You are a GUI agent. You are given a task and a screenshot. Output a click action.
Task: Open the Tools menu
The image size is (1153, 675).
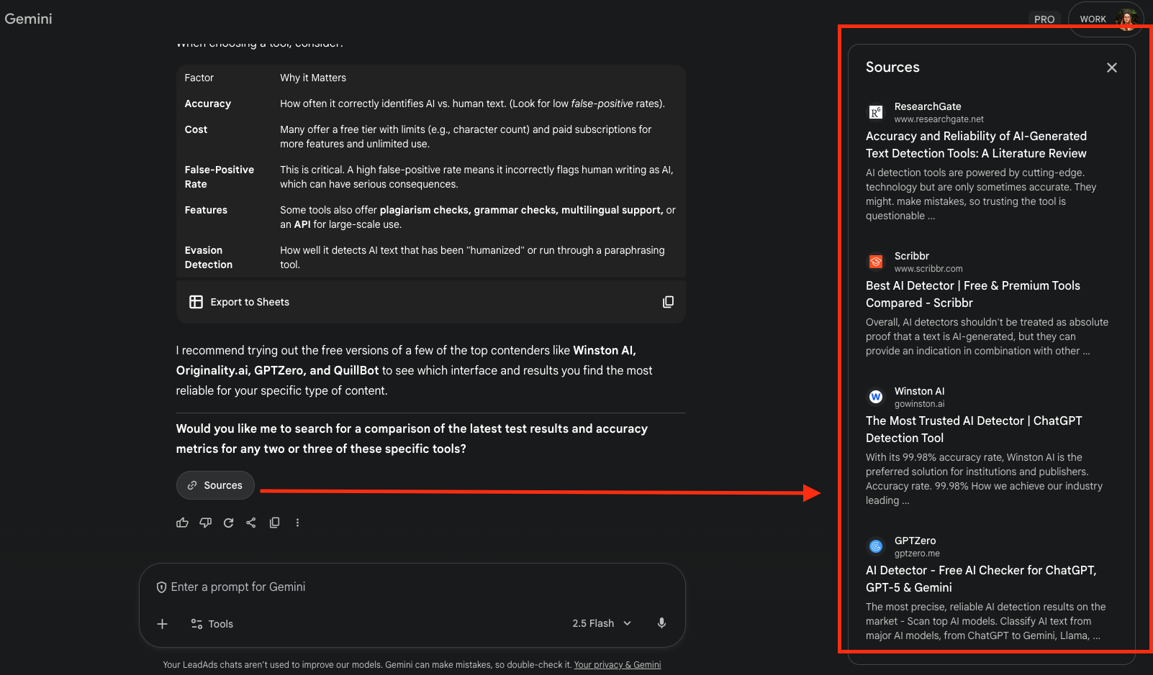pyautogui.click(x=211, y=623)
